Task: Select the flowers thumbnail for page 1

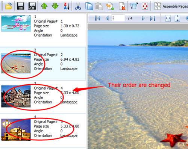Action: 16,23
